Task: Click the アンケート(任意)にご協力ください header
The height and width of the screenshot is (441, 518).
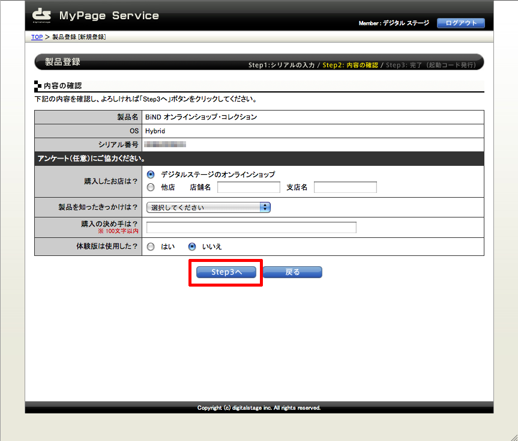Action: (91, 159)
